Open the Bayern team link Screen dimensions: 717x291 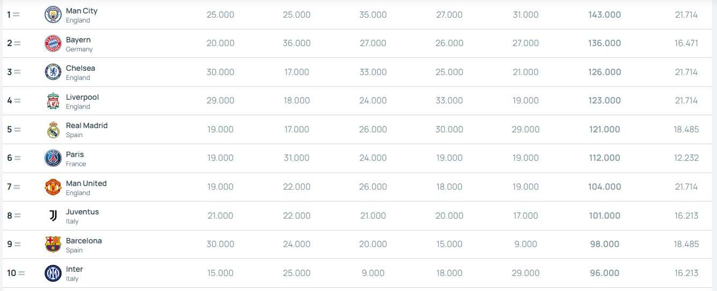pyautogui.click(x=78, y=40)
